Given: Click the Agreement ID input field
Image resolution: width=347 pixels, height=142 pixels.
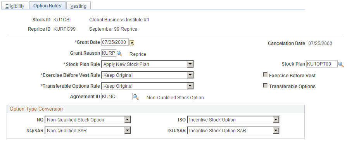Looking at the screenshot, I should tap(117, 97).
